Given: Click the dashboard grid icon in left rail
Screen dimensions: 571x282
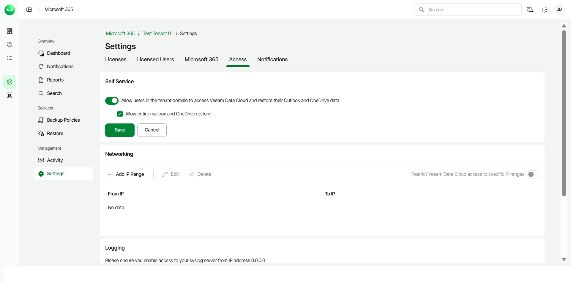Looking at the screenshot, I should (x=10, y=31).
